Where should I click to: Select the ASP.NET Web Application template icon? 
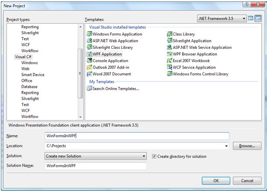[89, 41]
